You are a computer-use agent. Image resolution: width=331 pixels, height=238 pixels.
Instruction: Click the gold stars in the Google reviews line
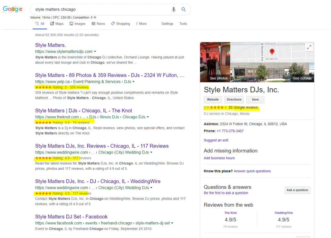coord(219,107)
